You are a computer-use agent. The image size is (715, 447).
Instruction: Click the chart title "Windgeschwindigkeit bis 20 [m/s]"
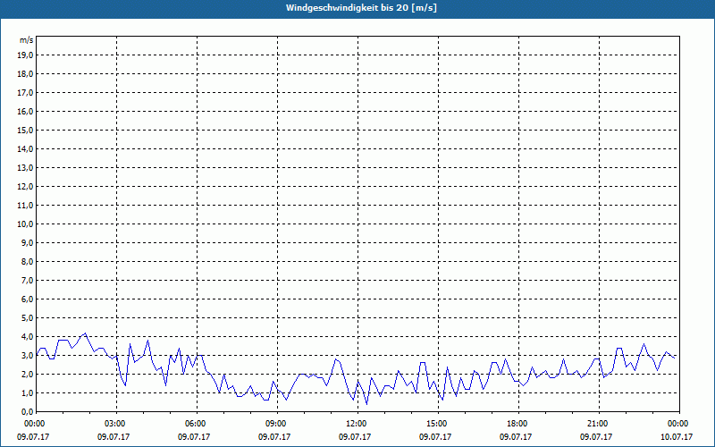click(x=361, y=8)
